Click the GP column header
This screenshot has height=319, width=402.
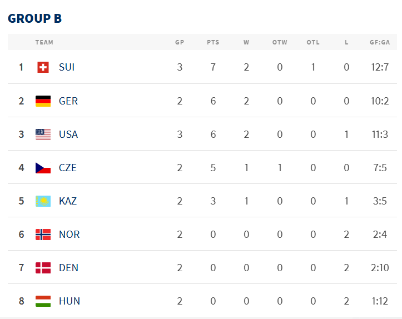180,42
